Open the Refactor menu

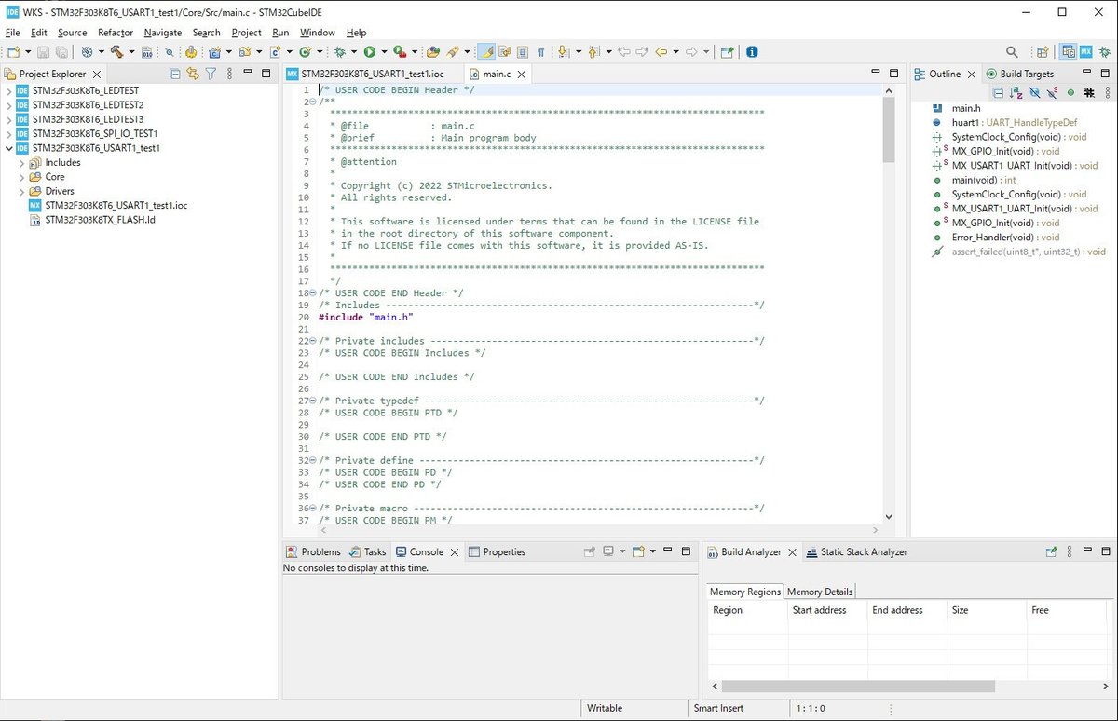tap(116, 33)
